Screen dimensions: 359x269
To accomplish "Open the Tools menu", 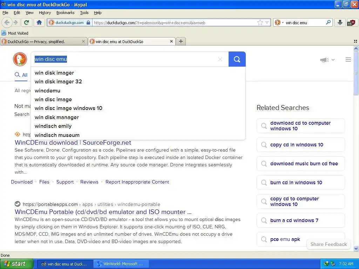I will tap(84, 13).
